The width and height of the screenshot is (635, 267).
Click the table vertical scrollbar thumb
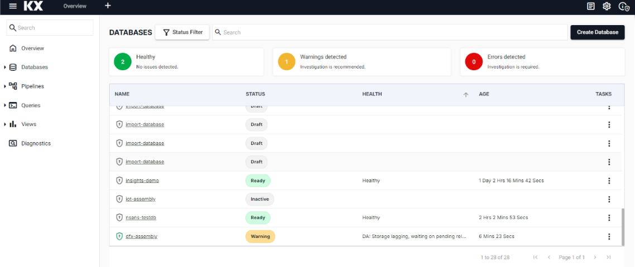(623, 226)
